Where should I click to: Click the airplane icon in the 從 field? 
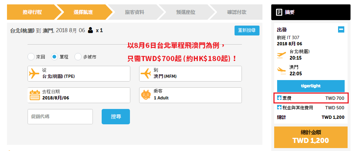tap(34, 73)
